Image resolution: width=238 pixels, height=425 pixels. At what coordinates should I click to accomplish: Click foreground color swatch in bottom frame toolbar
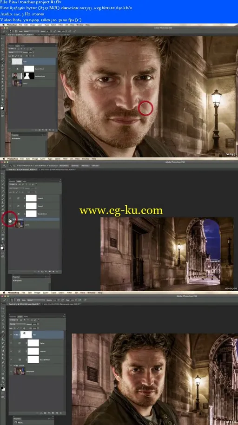point(2,387)
